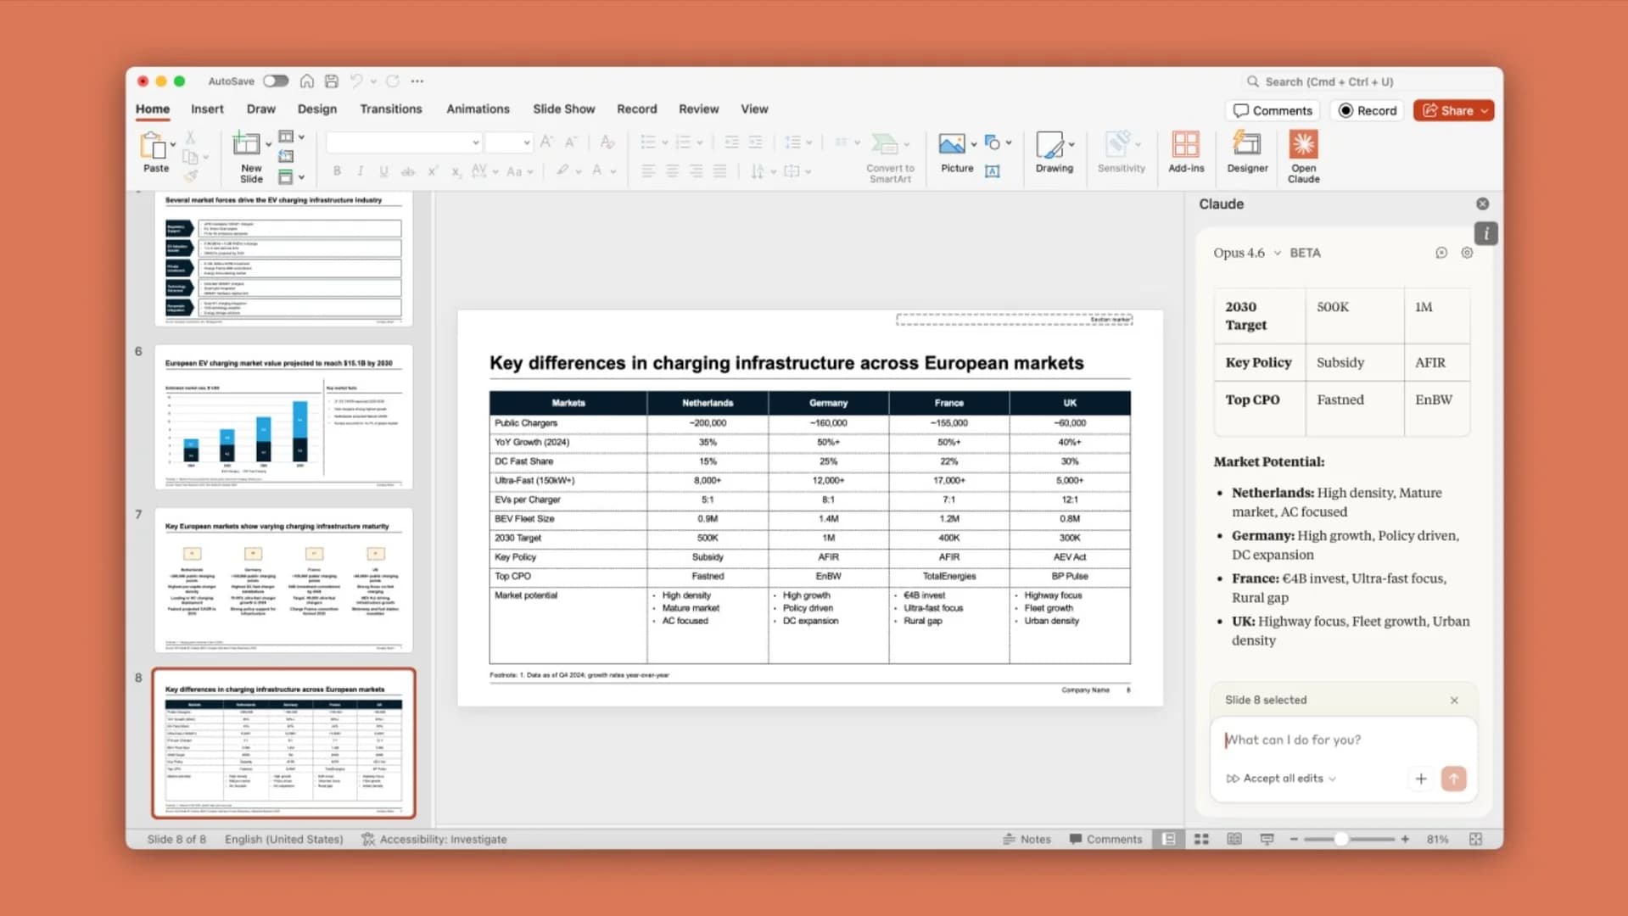
Task: Apply bold formatting
Action: (337, 170)
